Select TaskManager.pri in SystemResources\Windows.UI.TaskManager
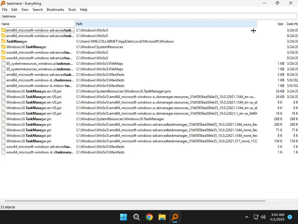This screenshot has width=298, height=224. point(29,119)
